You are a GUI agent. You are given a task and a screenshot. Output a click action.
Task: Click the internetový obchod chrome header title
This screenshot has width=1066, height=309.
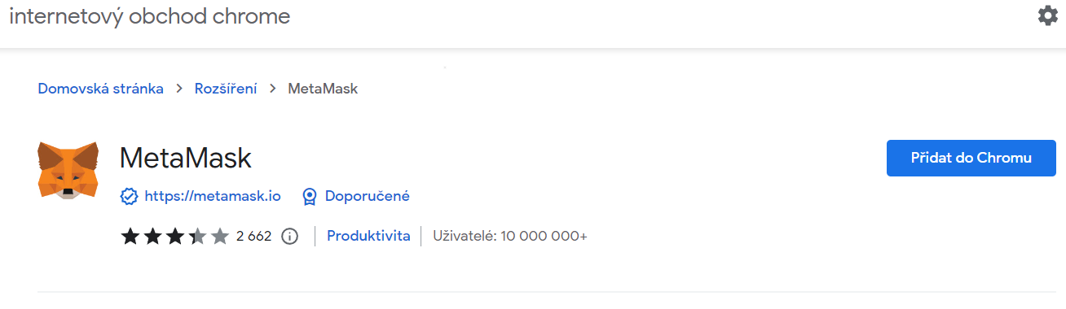(x=150, y=16)
